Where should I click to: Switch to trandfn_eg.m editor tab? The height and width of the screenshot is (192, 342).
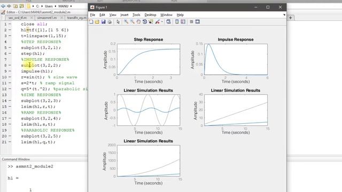(x=77, y=18)
